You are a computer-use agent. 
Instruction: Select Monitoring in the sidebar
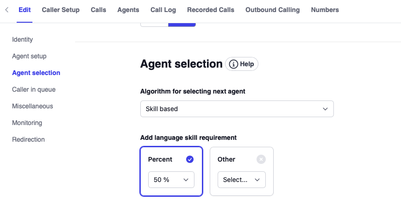click(27, 123)
